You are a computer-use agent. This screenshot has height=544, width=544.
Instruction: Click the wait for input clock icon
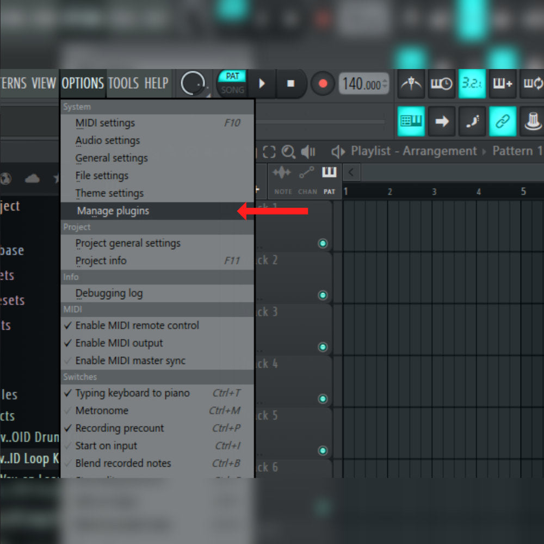click(x=441, y=84)
